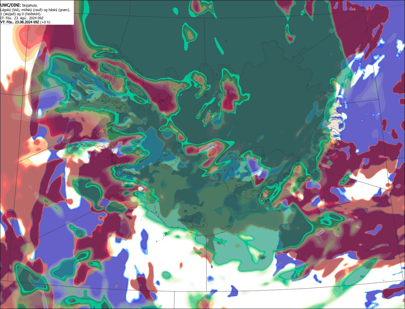
Task: Click the 'Lágský (blá), miðský (rauð)' legend line
Action: [x=35, y=10]
